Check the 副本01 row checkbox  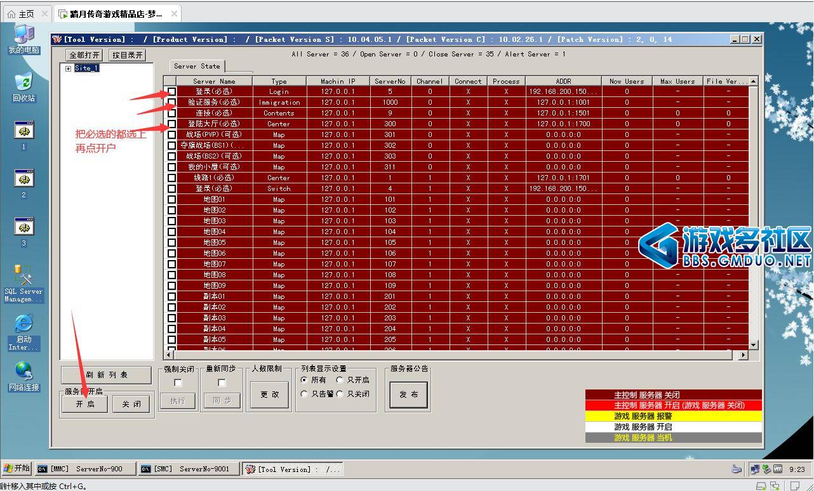point(171,296)
